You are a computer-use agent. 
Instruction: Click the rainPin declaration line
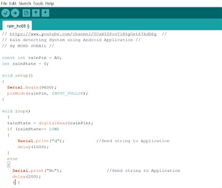32,58
